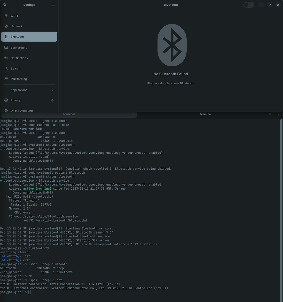Image resolution: width=283 pixels, height=302 pixels.
Task: Select the right Terminal tab
Action: [x=205, y=114]
